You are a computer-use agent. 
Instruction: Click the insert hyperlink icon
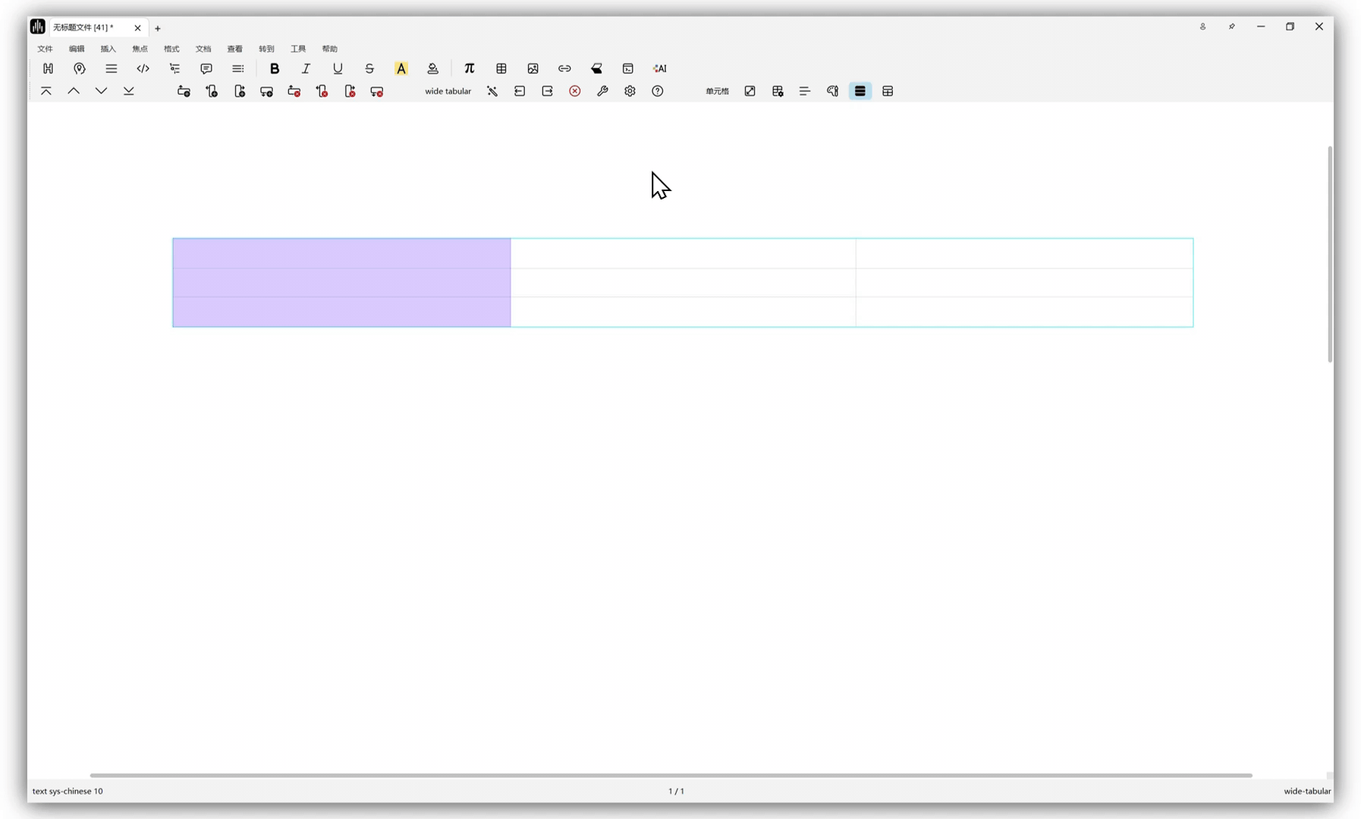click(564, 68)
